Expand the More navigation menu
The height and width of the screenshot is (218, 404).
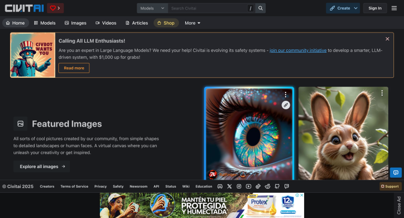click(x=192, y=23)
